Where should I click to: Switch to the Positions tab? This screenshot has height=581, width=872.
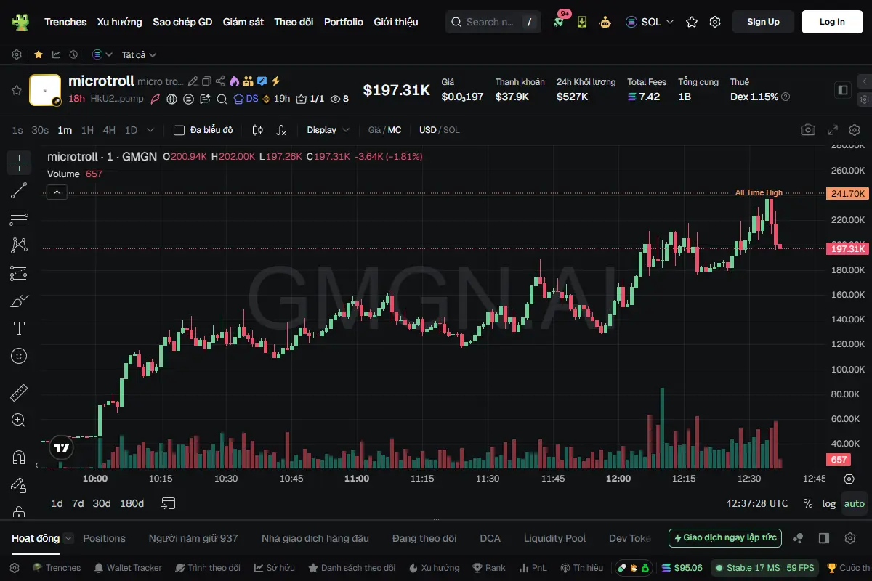(104, 538)
